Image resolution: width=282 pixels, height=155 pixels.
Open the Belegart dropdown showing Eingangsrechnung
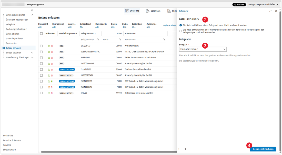(x=203, y=49)
